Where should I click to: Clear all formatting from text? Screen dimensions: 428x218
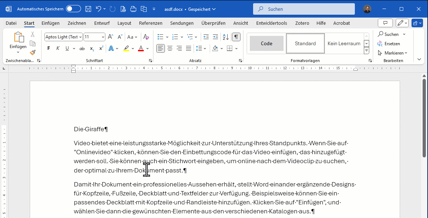pos(146,37)
